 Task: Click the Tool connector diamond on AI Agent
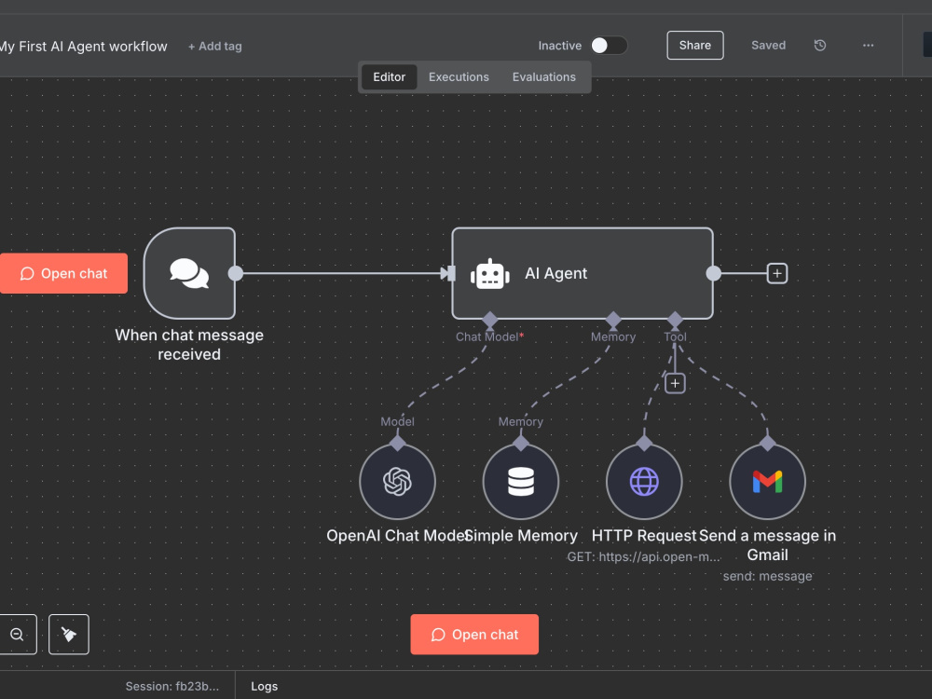(675, 320)
